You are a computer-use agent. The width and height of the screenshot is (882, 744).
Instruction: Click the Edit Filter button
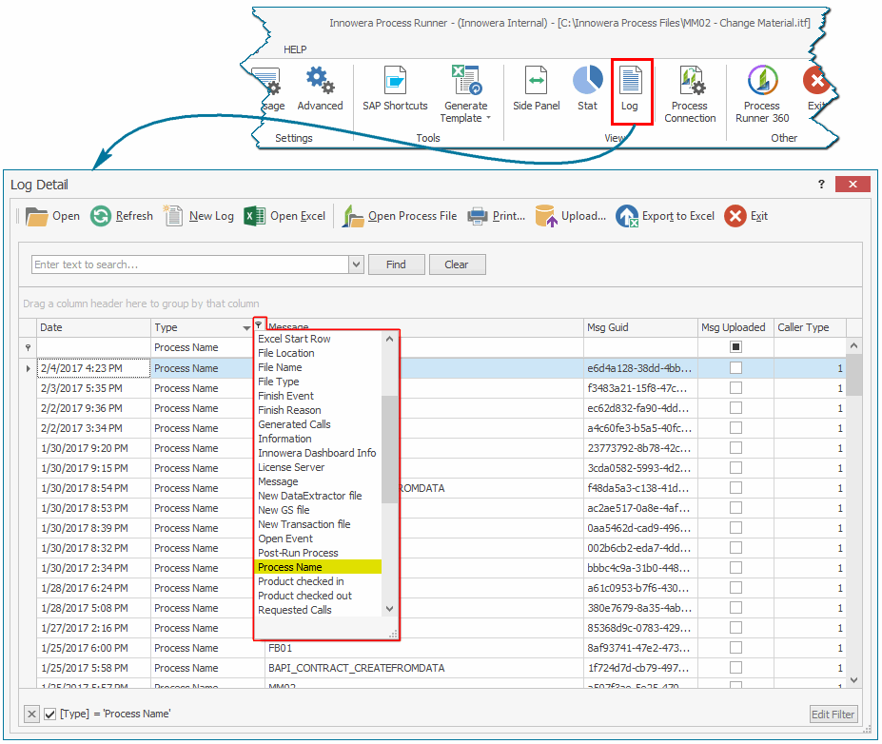[833, 714]
